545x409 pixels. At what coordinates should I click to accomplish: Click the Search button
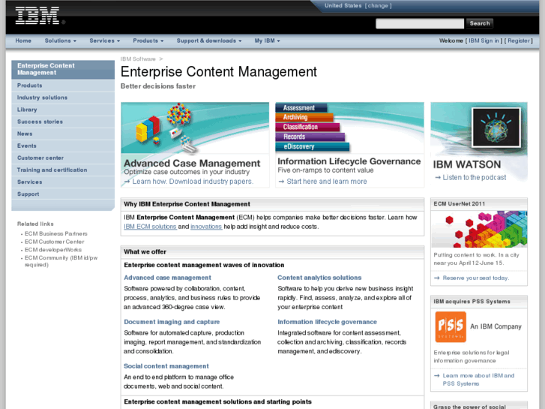(480, 23)
